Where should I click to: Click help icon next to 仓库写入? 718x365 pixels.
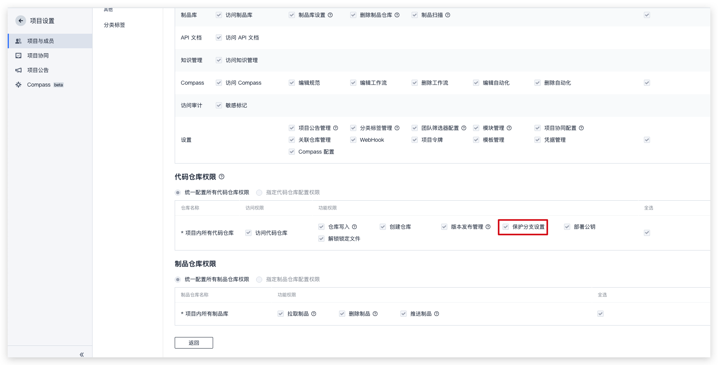coord(354,227)
